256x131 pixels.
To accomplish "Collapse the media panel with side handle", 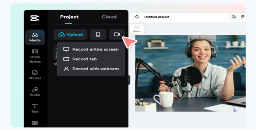I will click(129, 80).
